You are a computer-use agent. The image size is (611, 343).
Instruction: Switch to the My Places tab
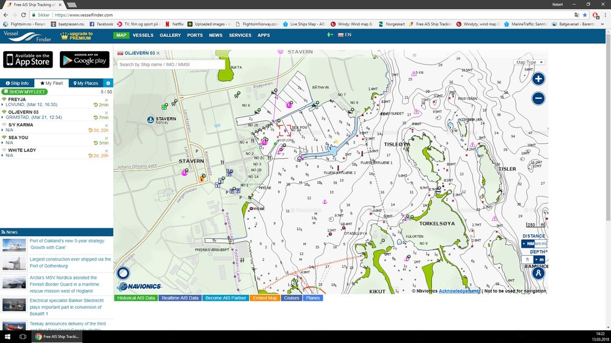[x=86, y=84]
